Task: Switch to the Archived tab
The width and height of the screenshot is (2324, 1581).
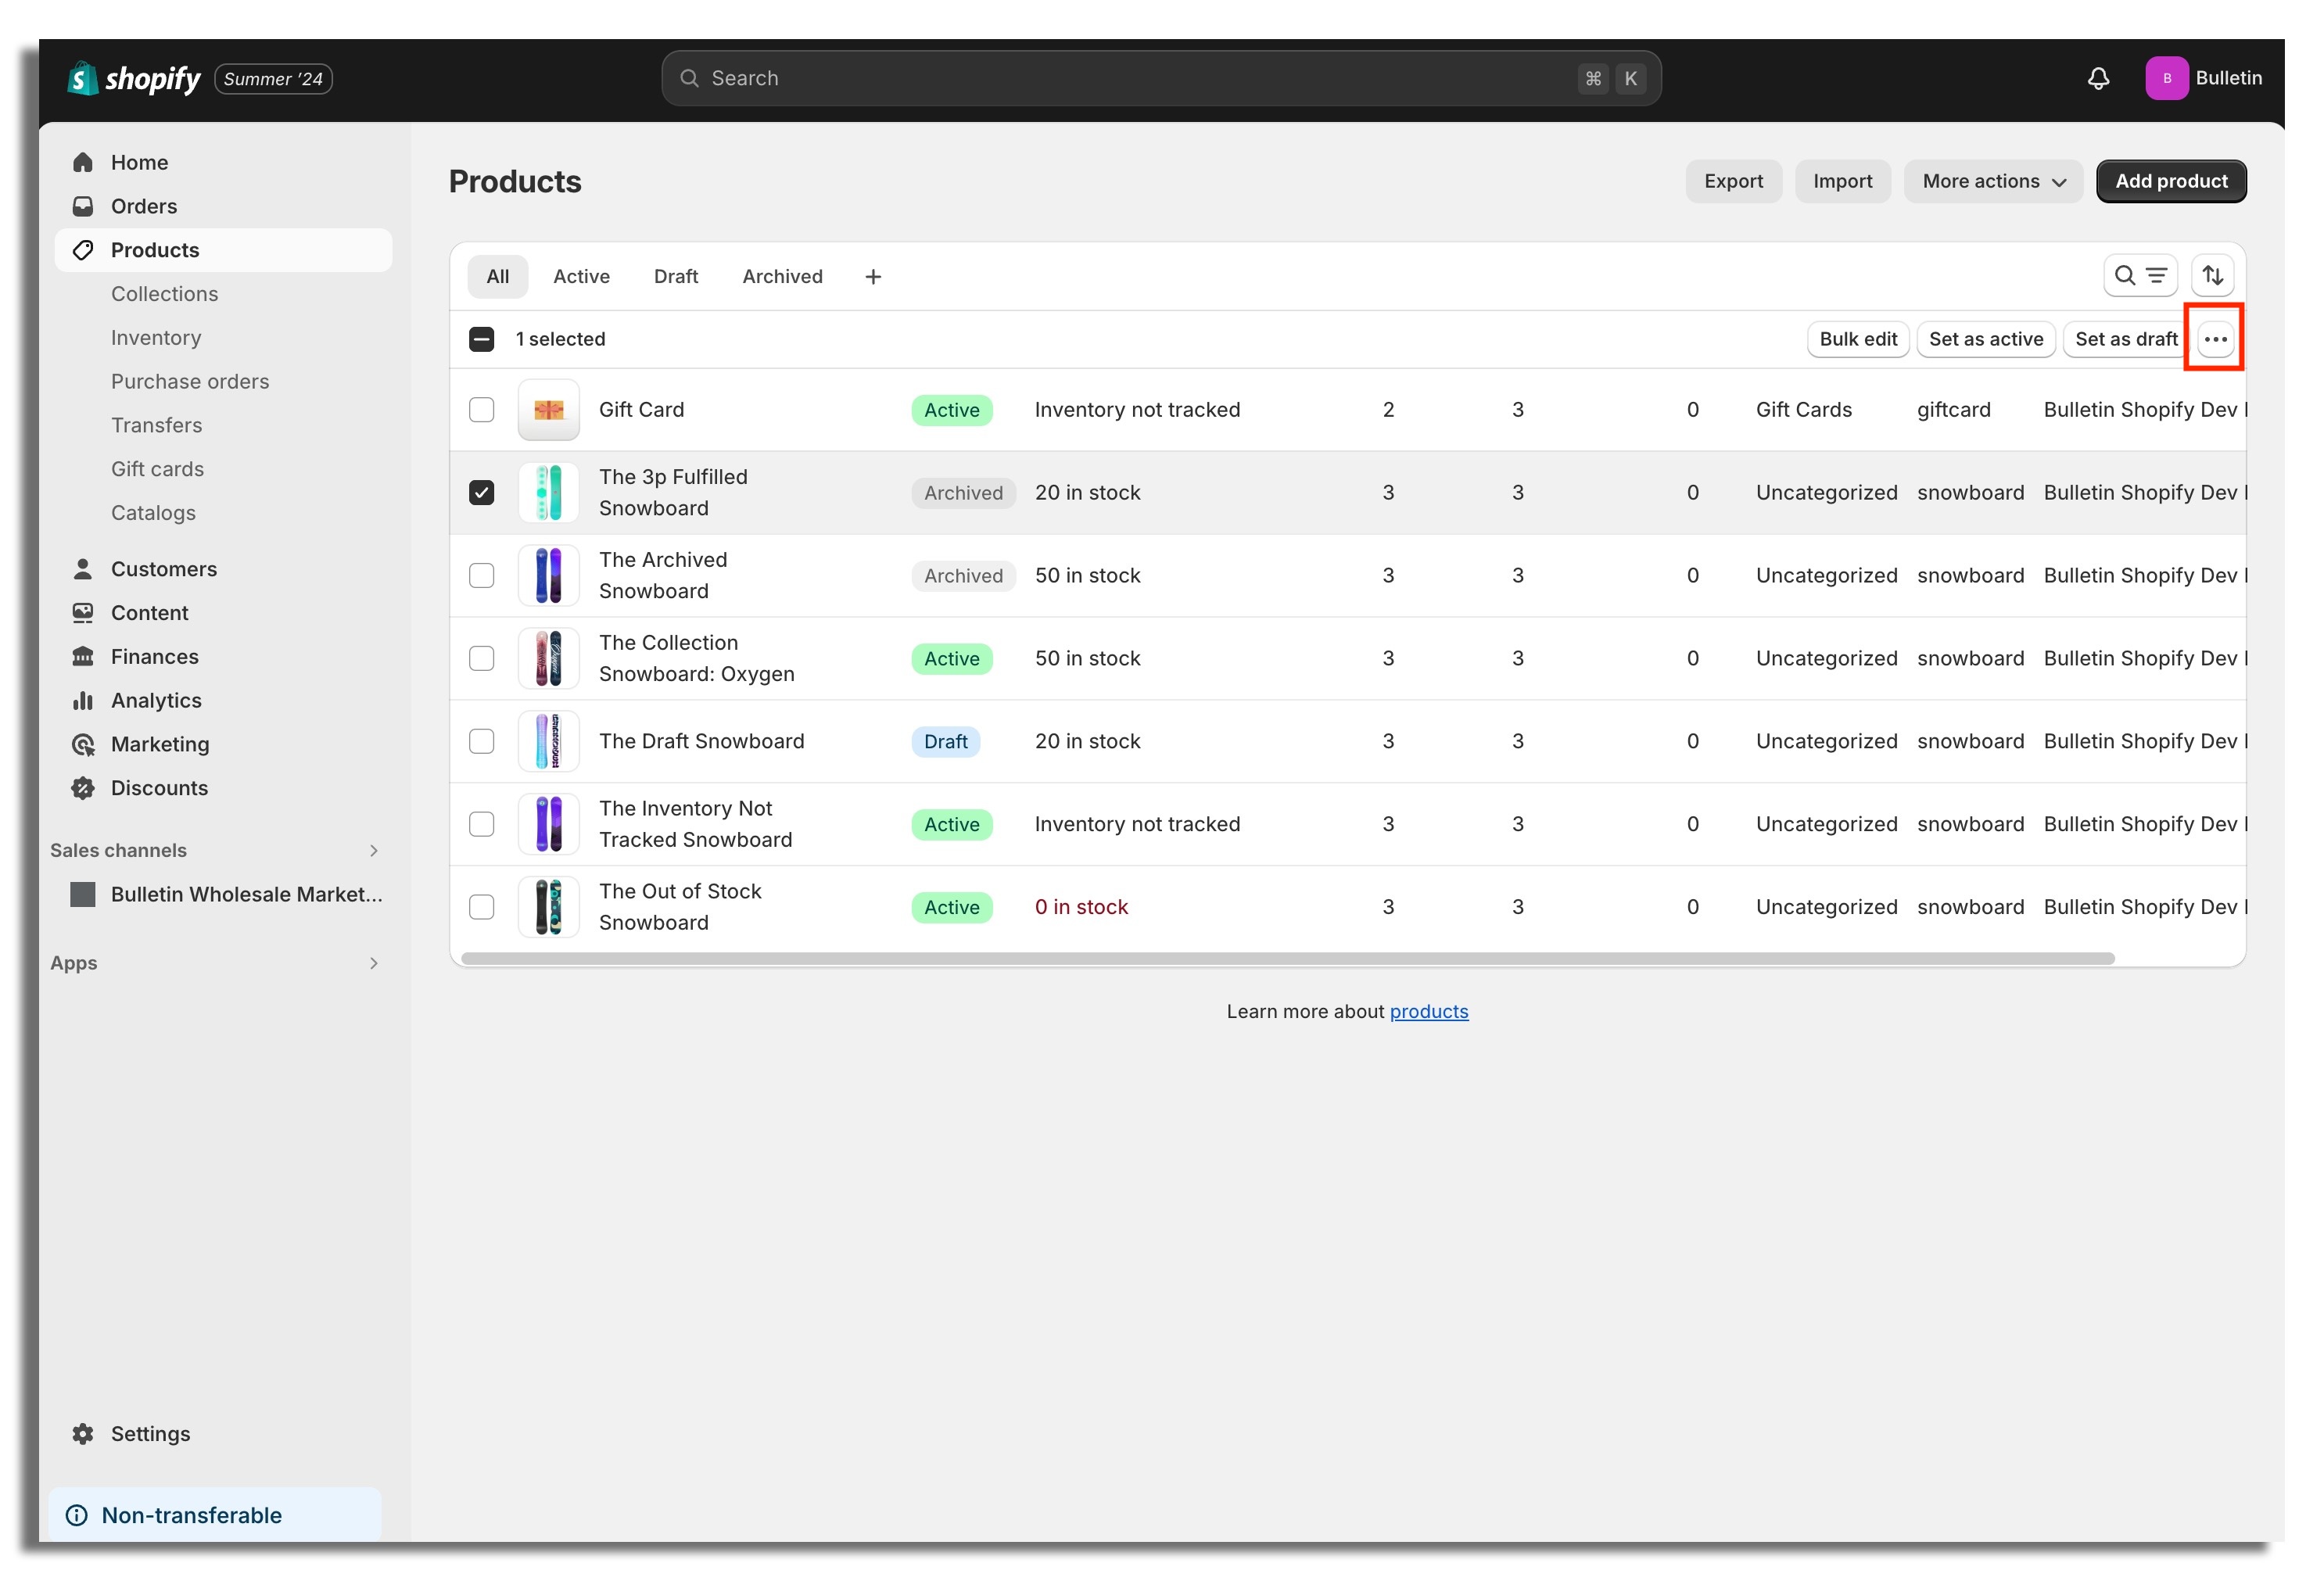Action: (782, 277)
